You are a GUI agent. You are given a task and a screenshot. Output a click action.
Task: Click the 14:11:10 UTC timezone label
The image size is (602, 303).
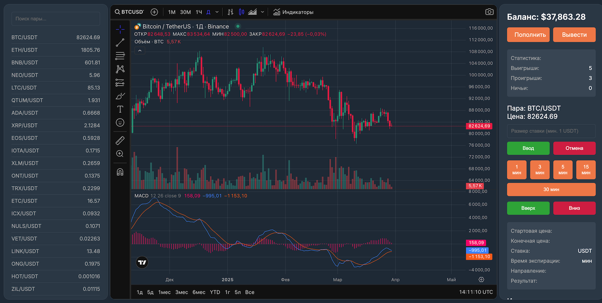tap(476, 292)
